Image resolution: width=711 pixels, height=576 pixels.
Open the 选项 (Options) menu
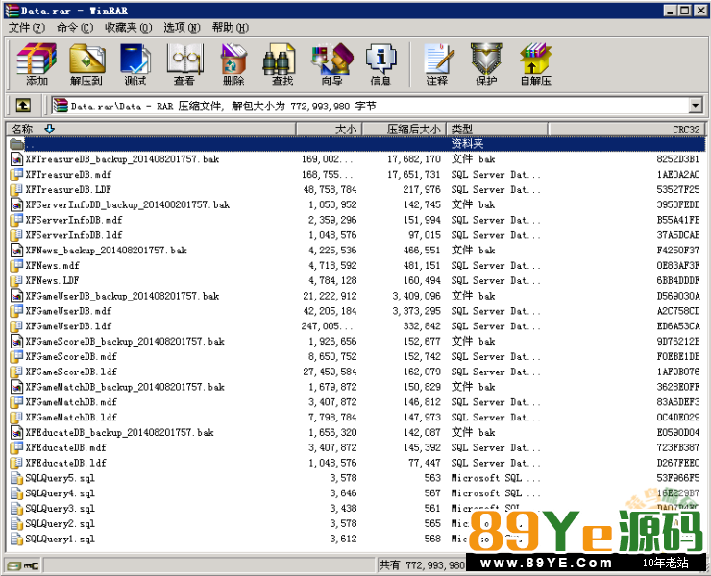click(x=181, y=28)
